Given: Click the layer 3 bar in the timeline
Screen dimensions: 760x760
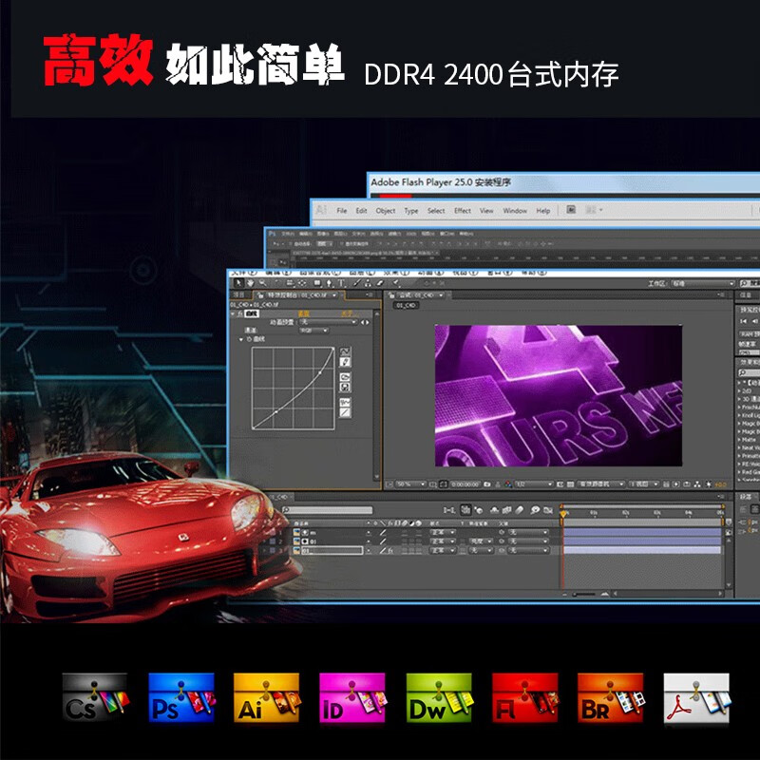Looking at the screenshot, I should pos(642,550).
